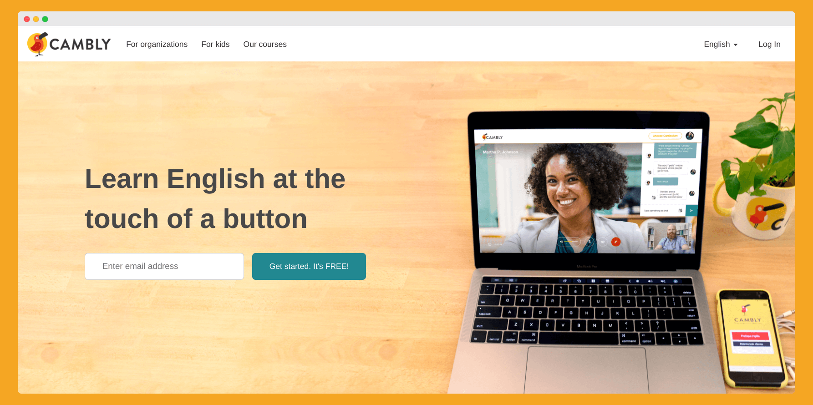Click the red hang-up call button
Image resolution: width=813 pixels, height=405 pixels.
(616, 242)
